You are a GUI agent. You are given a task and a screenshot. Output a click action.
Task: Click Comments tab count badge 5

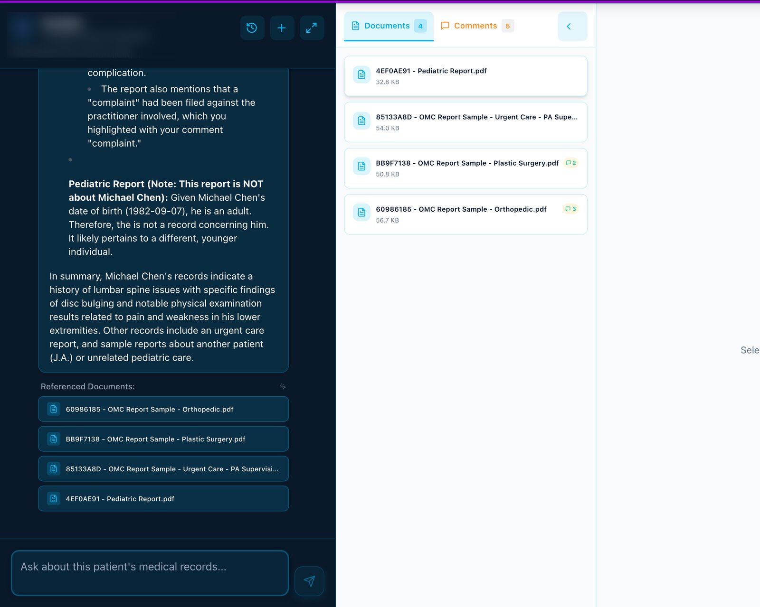coord(508,26)
